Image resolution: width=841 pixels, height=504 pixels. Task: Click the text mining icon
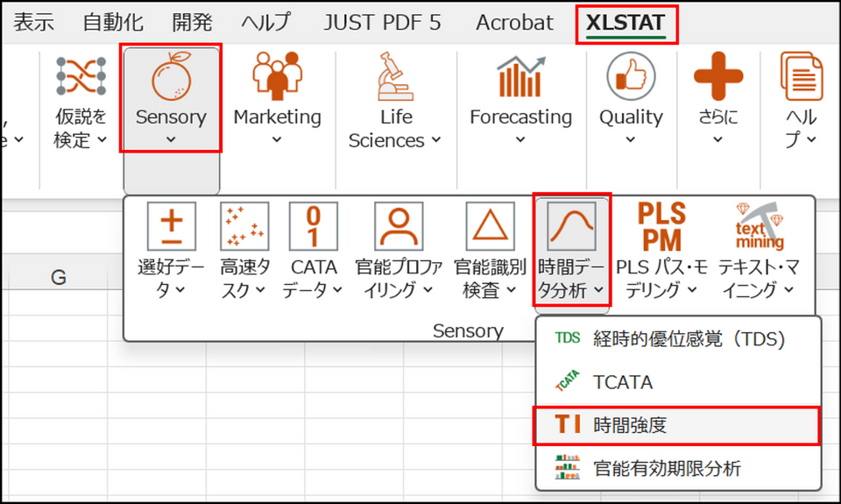click(x=760, y=226)
